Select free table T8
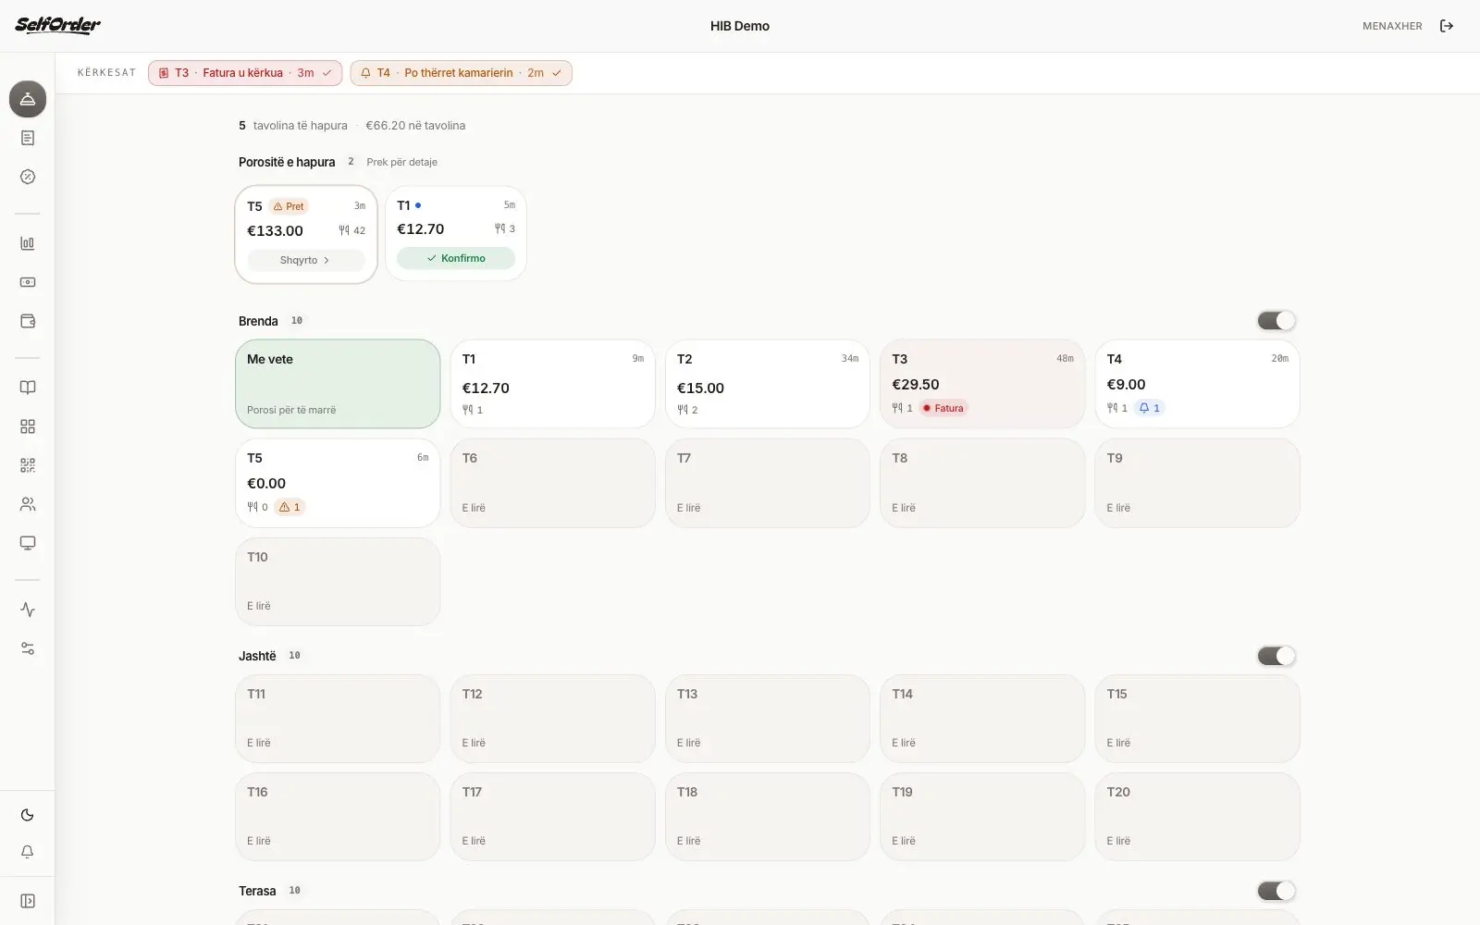The width and height of the screenshot is (1480, 925). point(982,483)
